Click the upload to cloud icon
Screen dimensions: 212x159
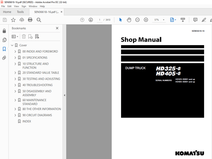point(22,20)
